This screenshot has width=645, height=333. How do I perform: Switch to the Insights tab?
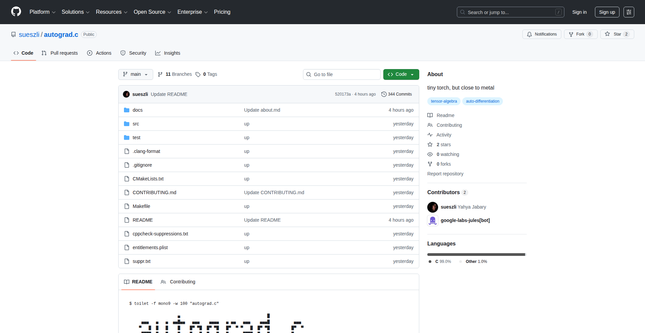pyautogui.click(x=168, y=53)
